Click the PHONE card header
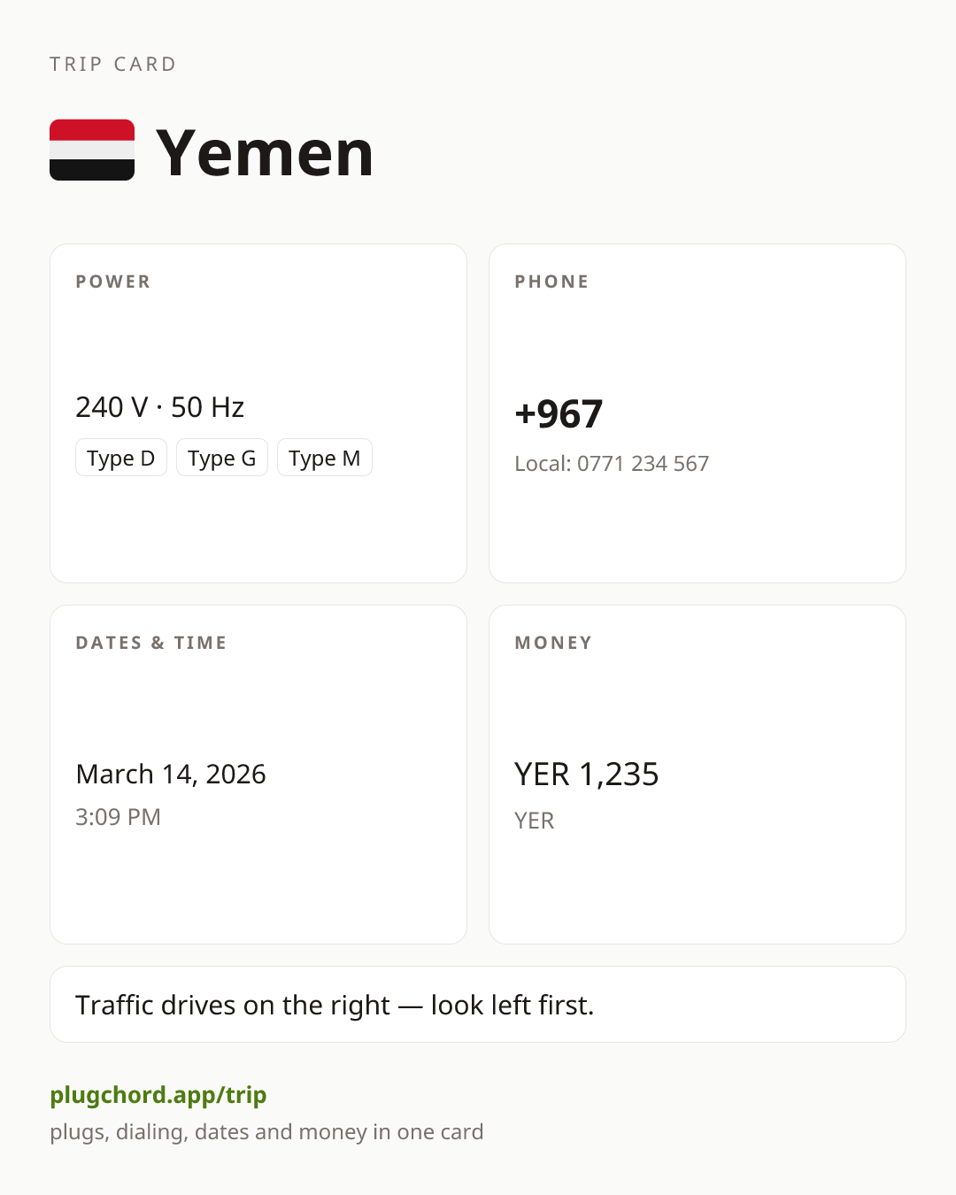Image resolution: width=956 pixels, height=1195 pixels. [551, 281]
